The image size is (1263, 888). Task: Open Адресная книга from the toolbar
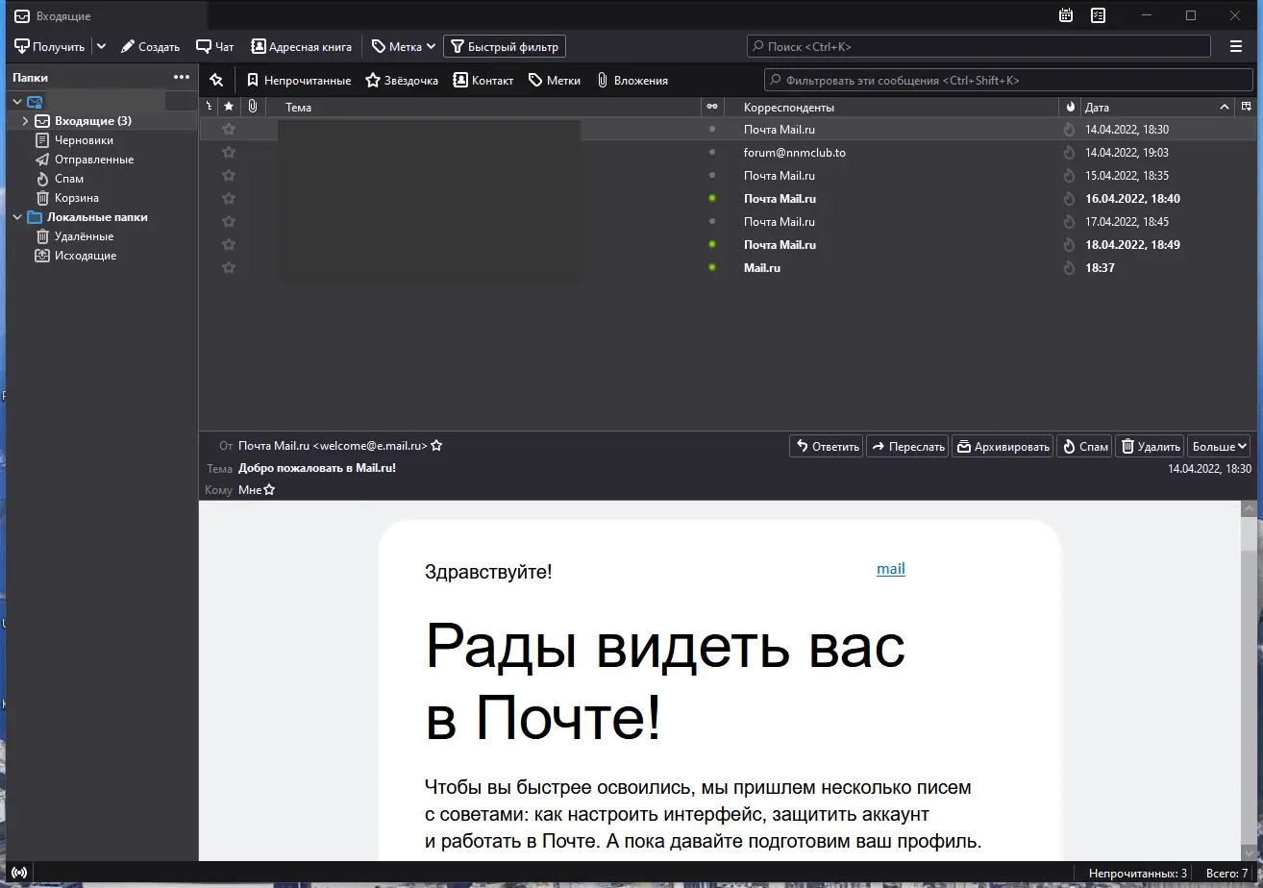tap(301, 46)
